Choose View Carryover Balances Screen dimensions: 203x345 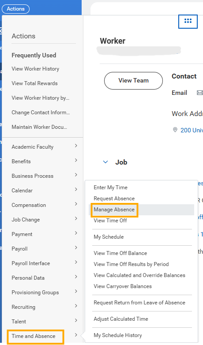[x=123, y=286]
